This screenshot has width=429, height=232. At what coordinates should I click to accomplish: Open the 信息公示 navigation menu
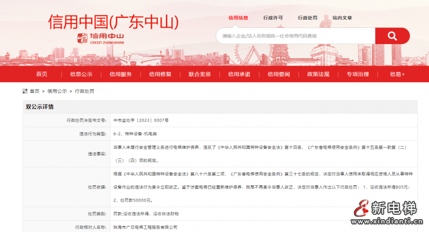click(x=81, y=74)
